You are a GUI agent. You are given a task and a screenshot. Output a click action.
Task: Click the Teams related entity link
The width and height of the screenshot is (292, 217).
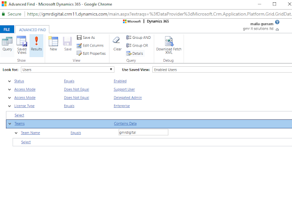coord(20,123)
